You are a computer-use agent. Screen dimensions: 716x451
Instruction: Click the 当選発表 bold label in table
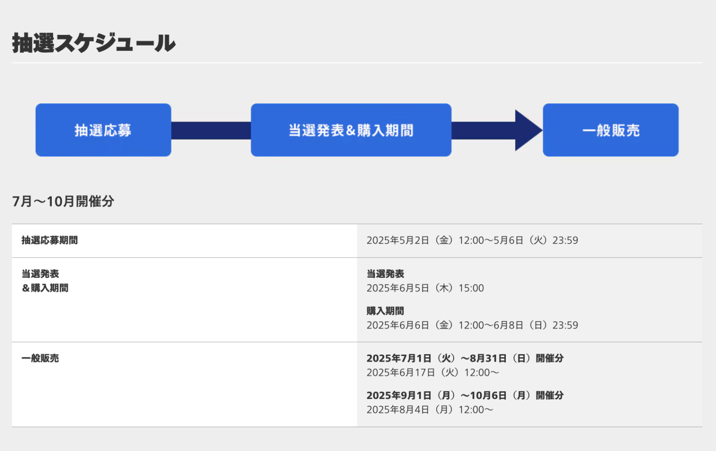[385, 274]
